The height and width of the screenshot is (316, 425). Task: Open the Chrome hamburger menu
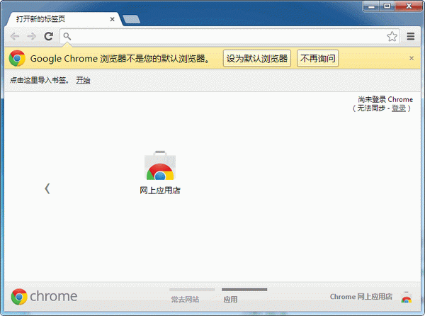tap(411, 36)
